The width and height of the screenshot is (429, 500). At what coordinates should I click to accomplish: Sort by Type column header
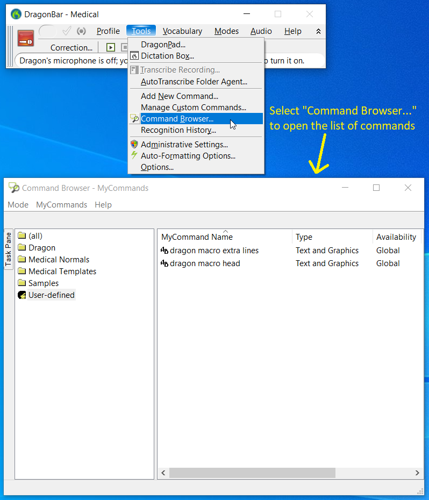pos(332,237)
